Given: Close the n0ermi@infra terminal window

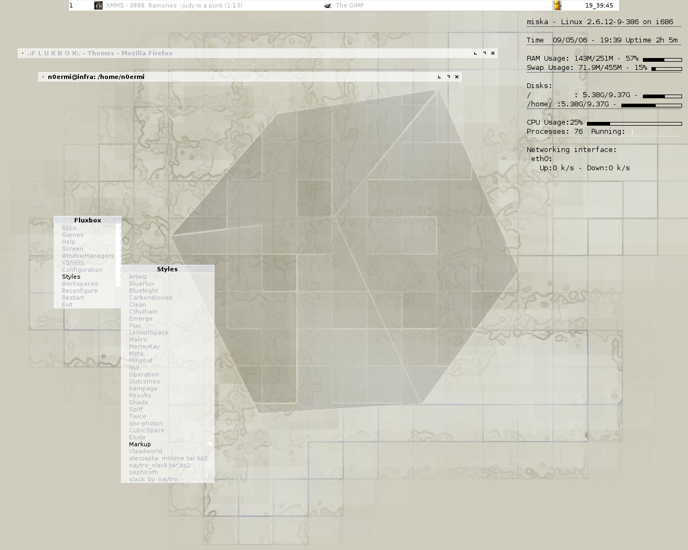Looking at the screenshot, I should 457,77.
